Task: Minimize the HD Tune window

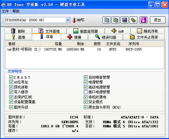Action: tap(151, 5)
